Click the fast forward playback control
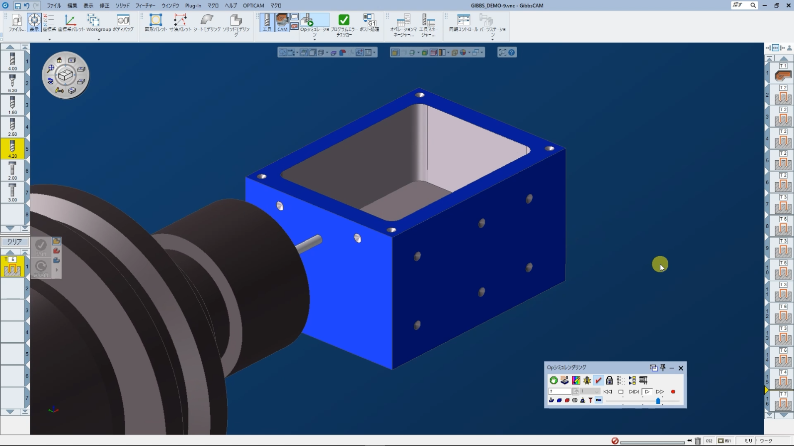Image resolution: width=794 pixels, height=446 pixels. coord(660,391)
